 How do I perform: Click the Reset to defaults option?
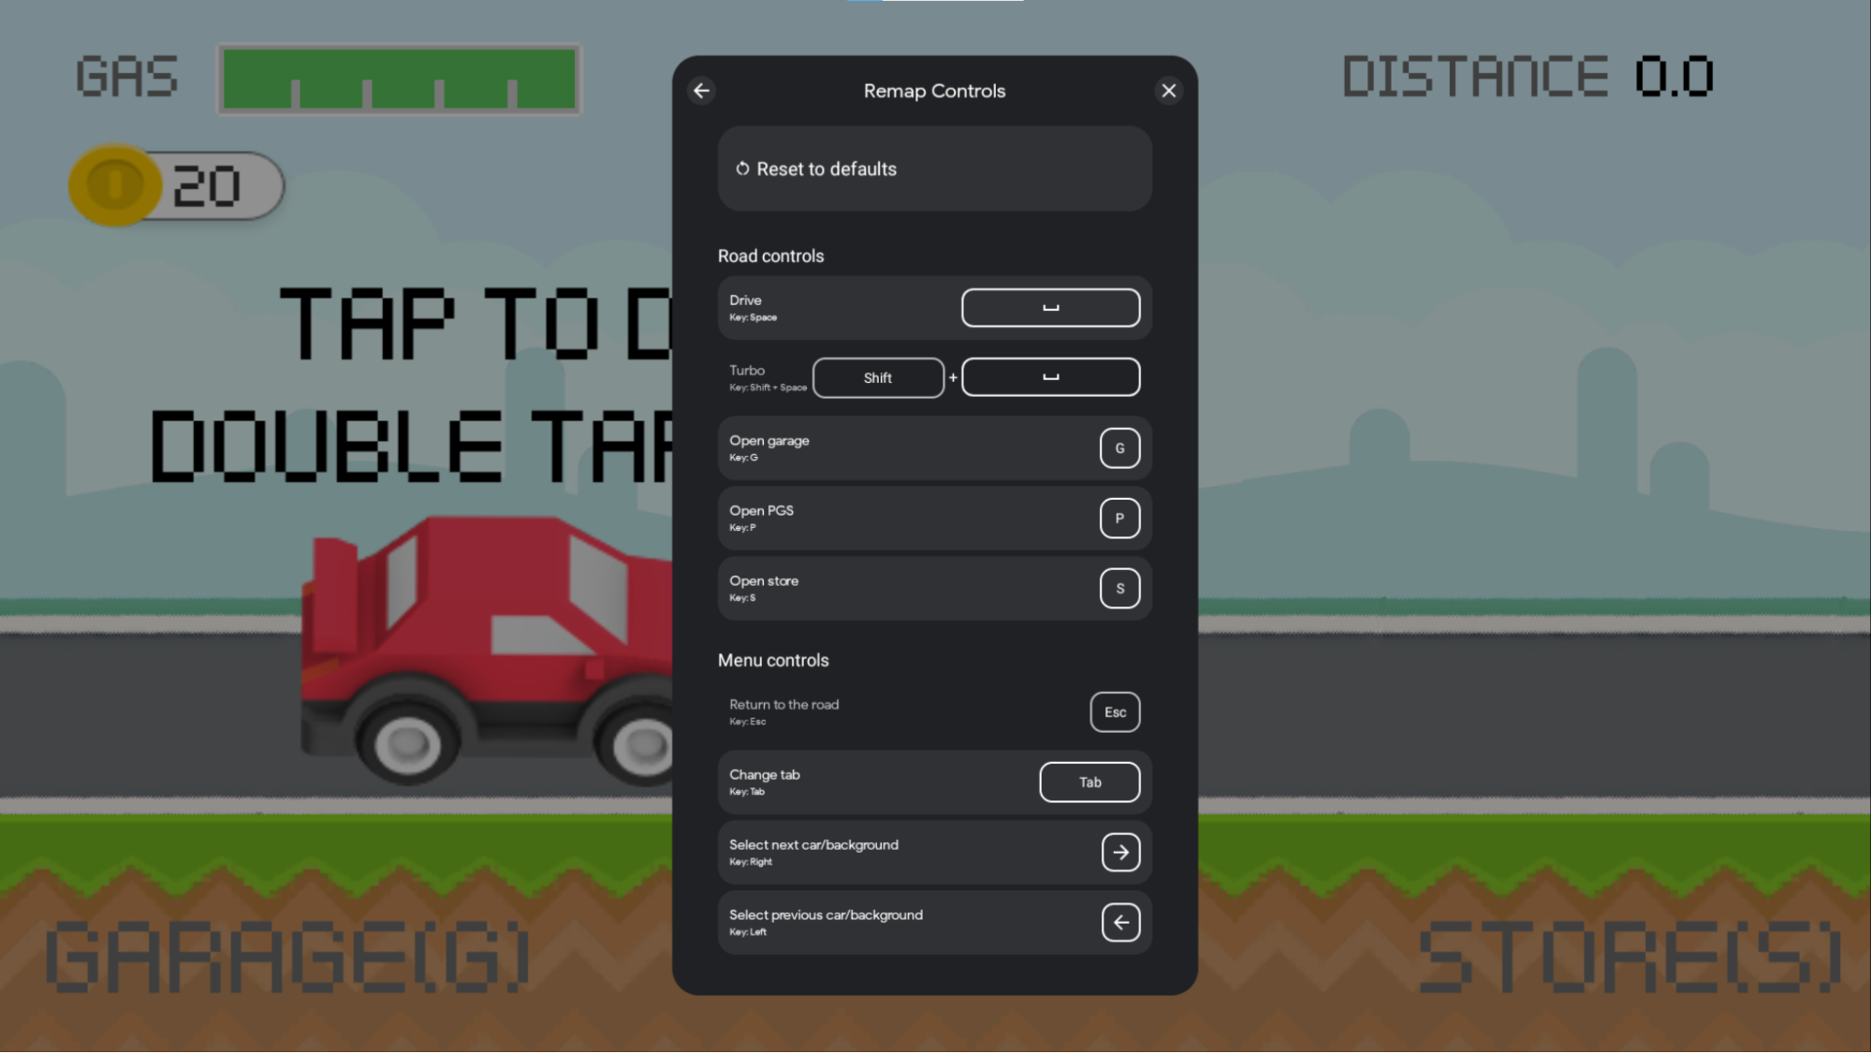(x=936, y=168)
